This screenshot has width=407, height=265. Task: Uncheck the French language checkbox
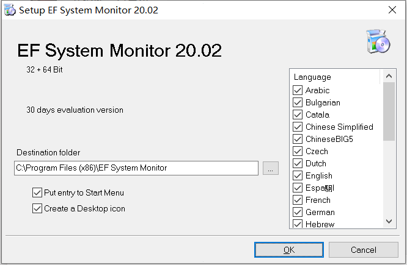coord(298,200)
